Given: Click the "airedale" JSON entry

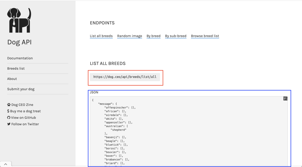Looking at the screenshot, I should [116, 115].
